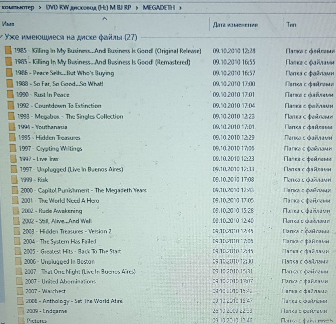The image size is (336, 324).
Task: Click date 09.10.2010 12:28 cell
Action: (x=234, y=51)
